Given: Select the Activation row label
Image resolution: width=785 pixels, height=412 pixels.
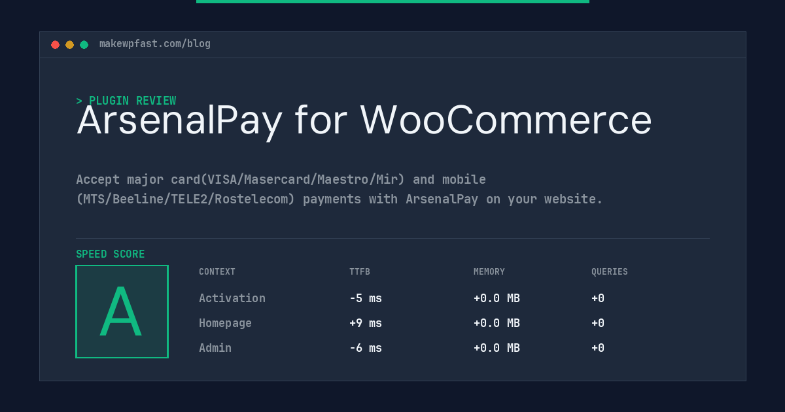Looking at the screenshot, I should point(232,298).
